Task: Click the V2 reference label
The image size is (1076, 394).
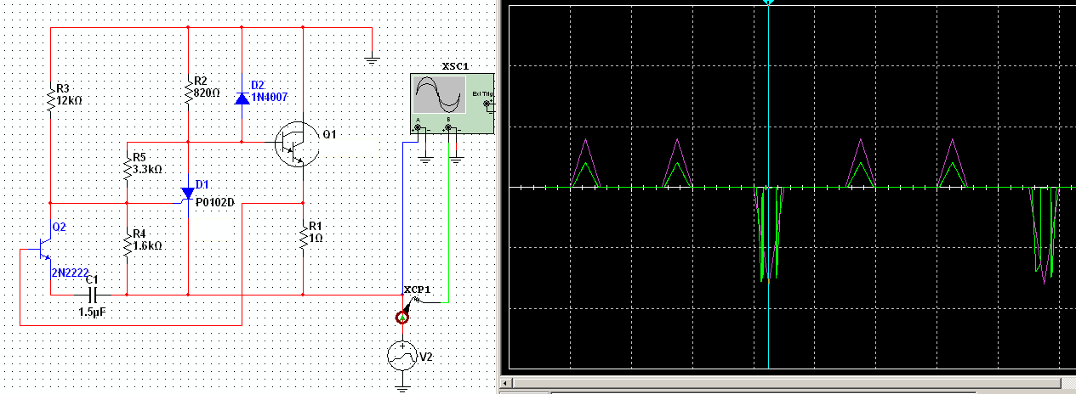Action: pos(426,357)
